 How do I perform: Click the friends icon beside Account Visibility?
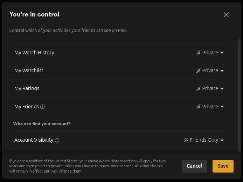(186, 140)
